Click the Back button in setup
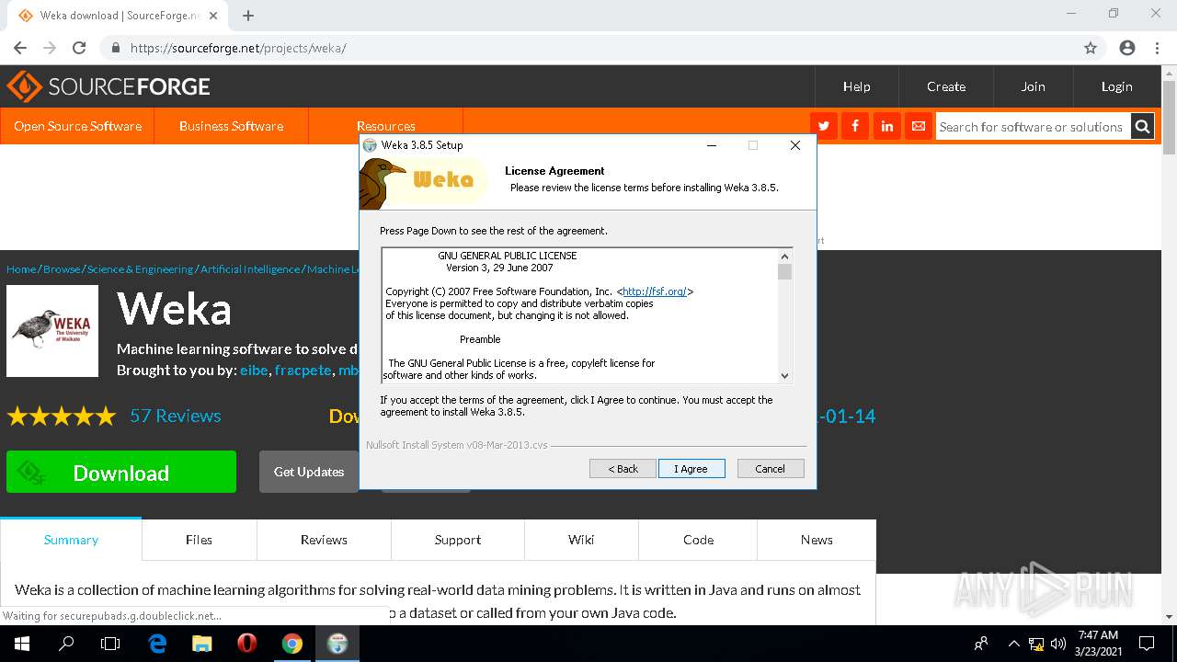This screenshot has width=1177, height=662. (623, 469)
